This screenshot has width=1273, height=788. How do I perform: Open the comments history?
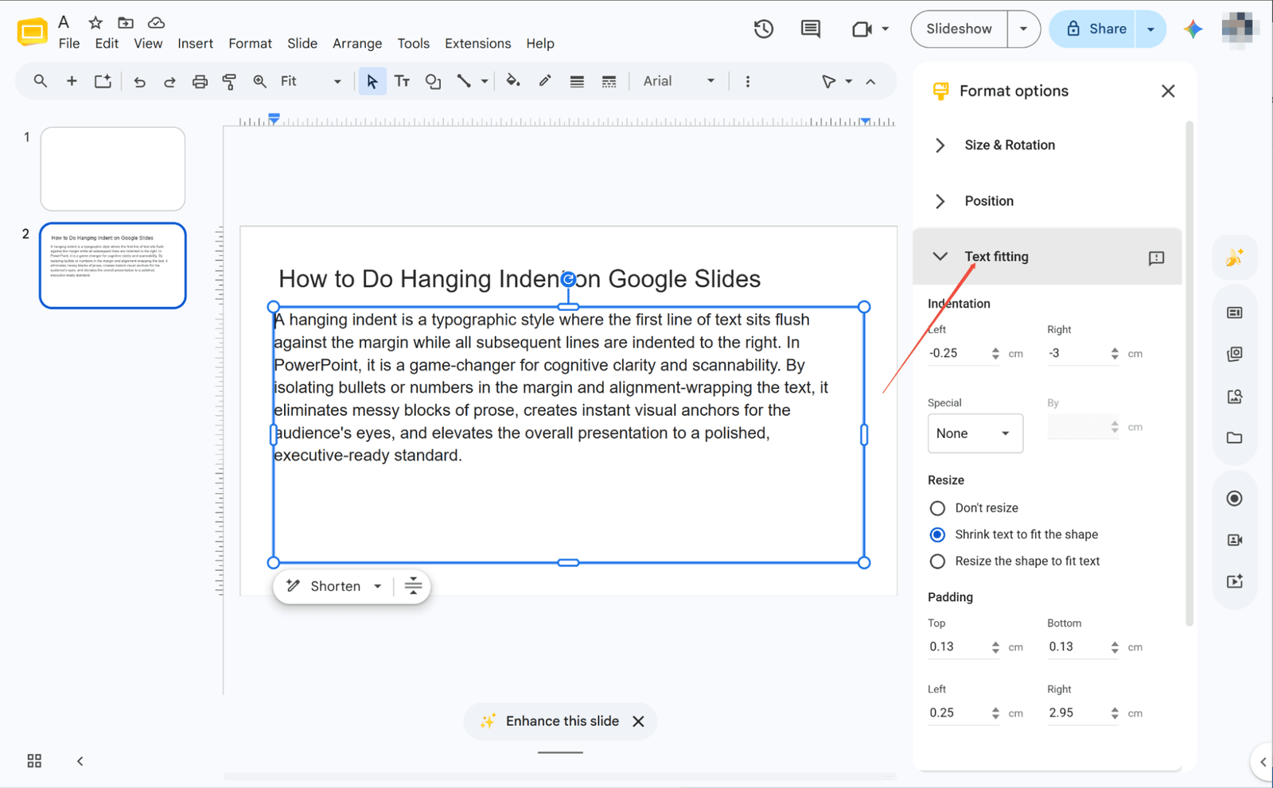pyautogui.click(x=811, y=29)
